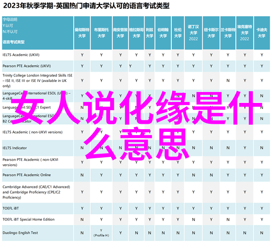This screenshot has height=243, width=272.
Task: Select the TOEFL iBT Special Home Edition label
Action: coord(29,219)
